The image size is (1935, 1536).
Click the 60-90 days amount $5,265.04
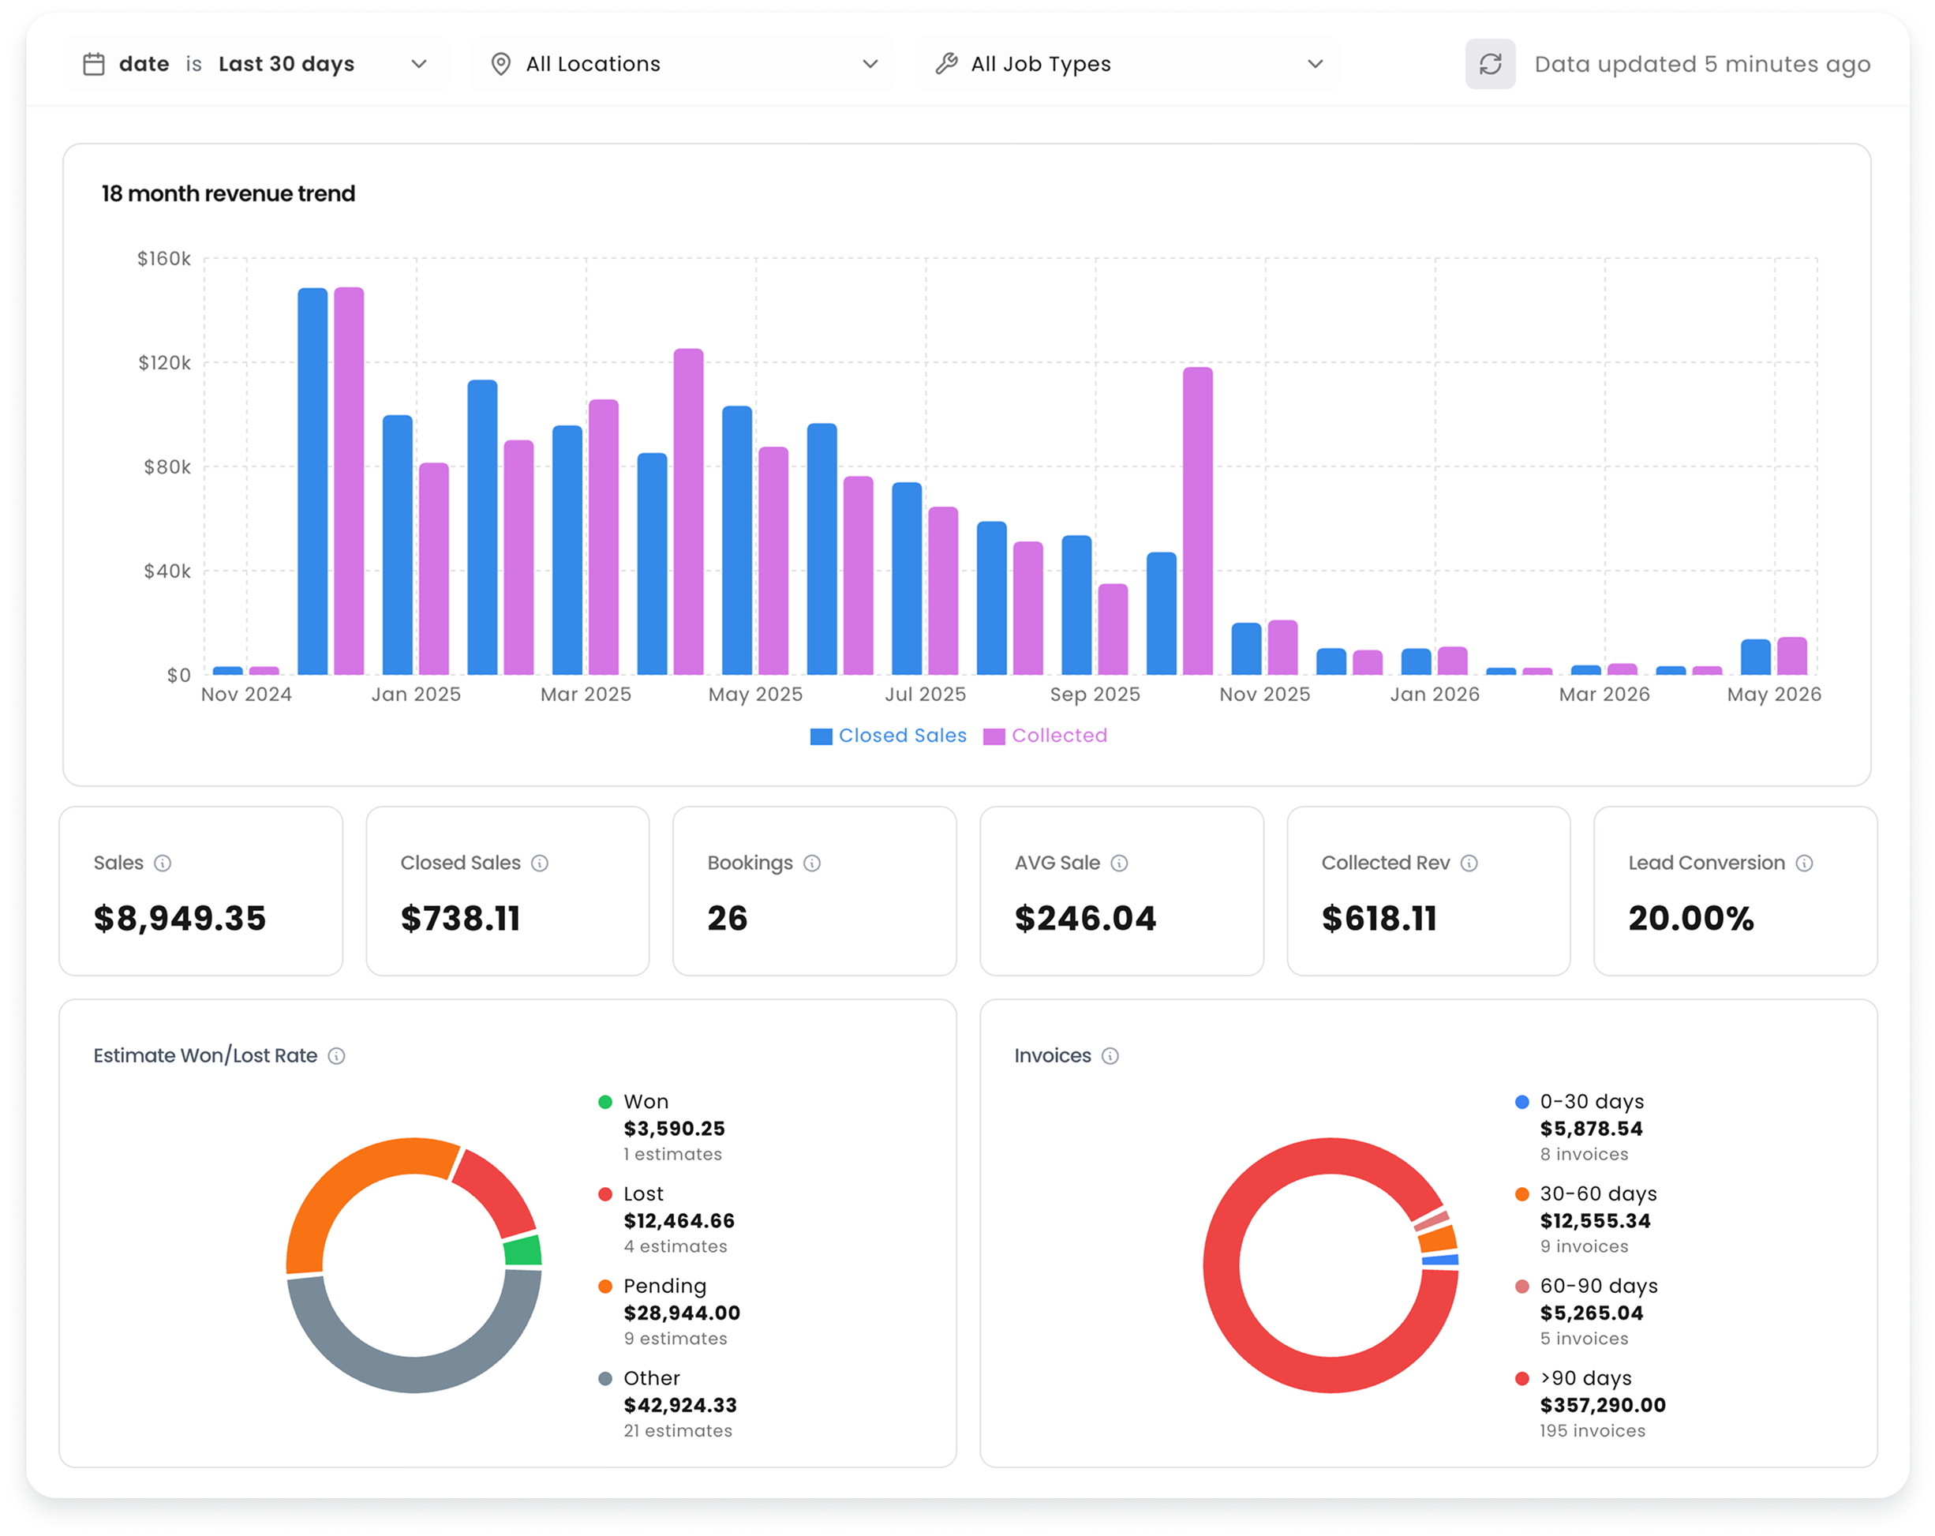[1593, 1313]
